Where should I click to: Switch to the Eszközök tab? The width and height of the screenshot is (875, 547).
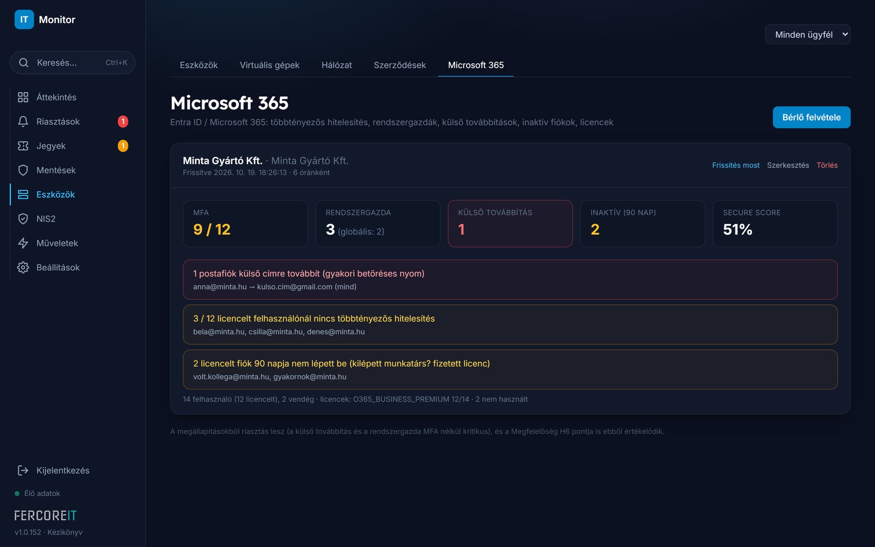click(199, 65)
